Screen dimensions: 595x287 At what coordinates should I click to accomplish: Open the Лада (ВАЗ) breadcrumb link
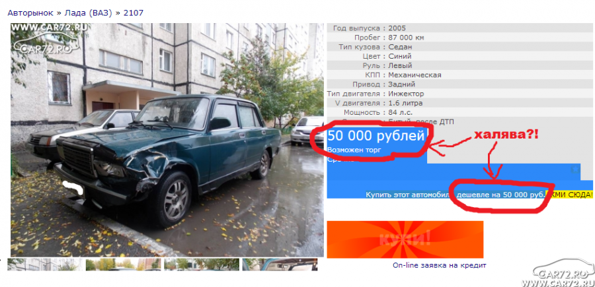point(89,13)
